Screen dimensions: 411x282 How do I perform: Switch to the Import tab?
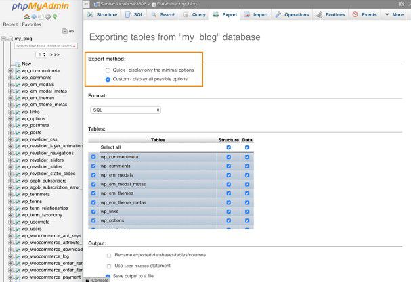click(256, 15)
